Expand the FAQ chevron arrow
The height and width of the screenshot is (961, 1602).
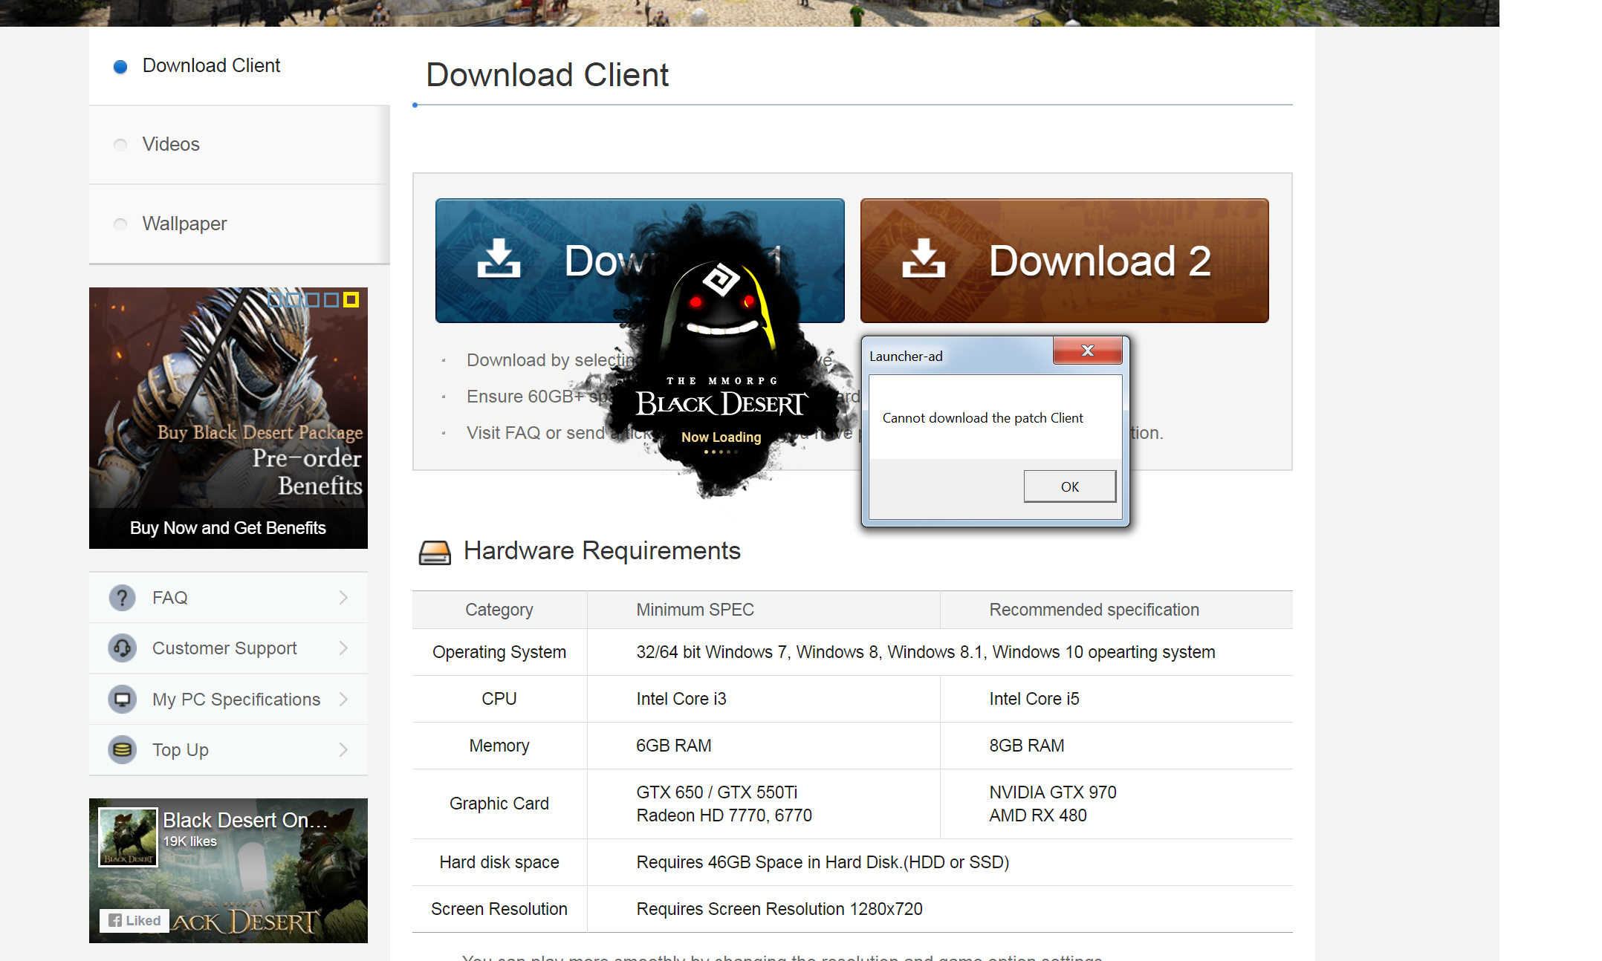point(343,598)
